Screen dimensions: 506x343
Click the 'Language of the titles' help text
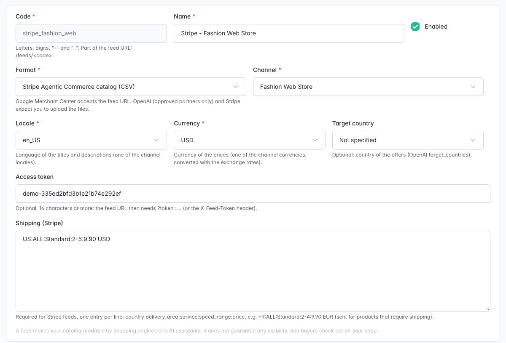88,158
